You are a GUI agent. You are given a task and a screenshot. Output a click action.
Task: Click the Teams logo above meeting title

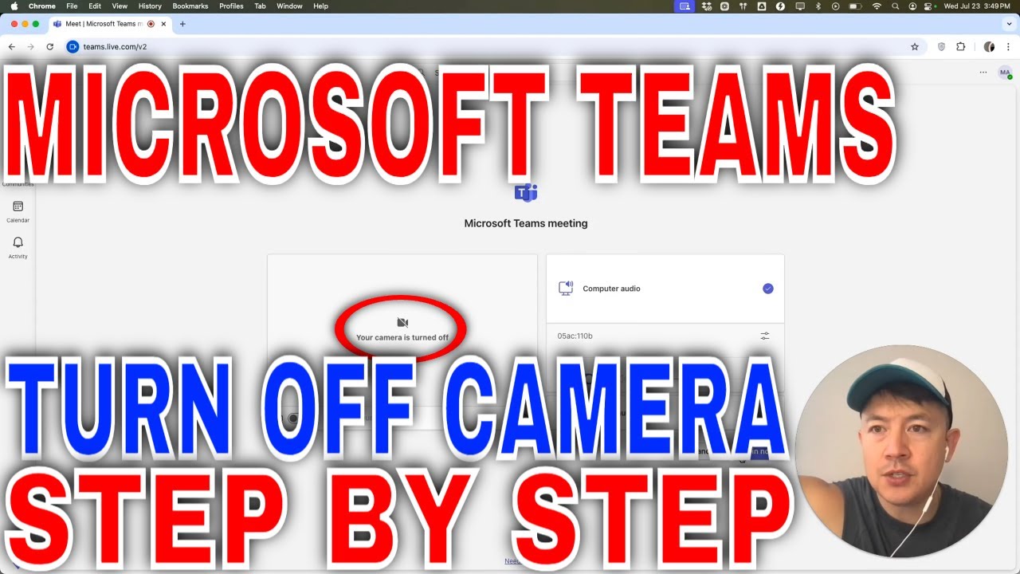coord(526,192)
